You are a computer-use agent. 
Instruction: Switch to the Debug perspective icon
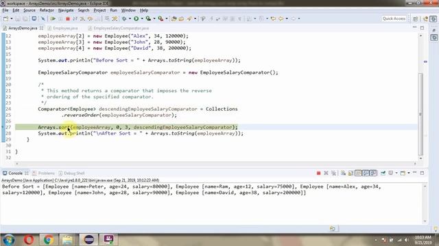click(x=433, y=18)
